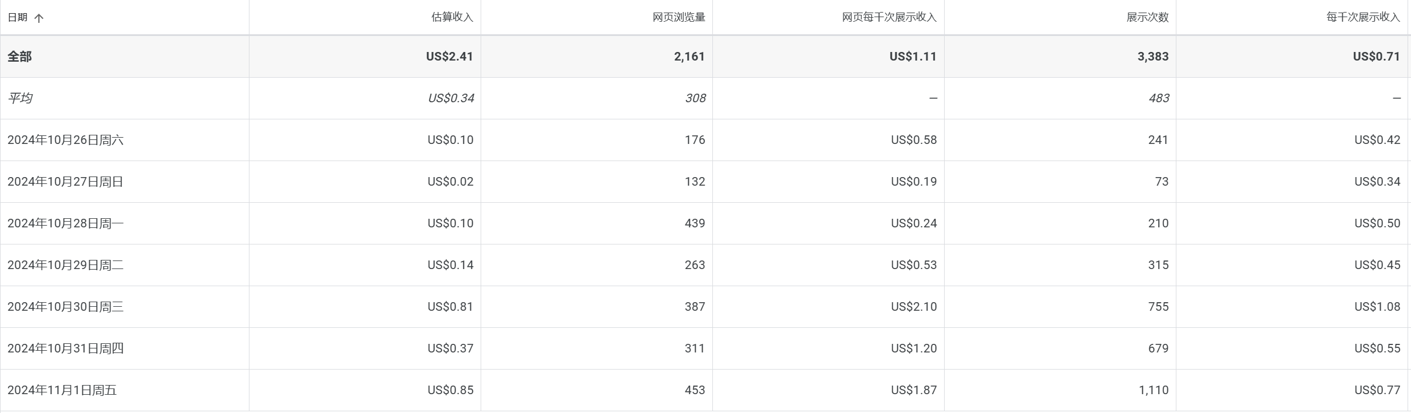Click the 网页每千次展示收入 column header
1411x413 pixels.
coord(889,17)
